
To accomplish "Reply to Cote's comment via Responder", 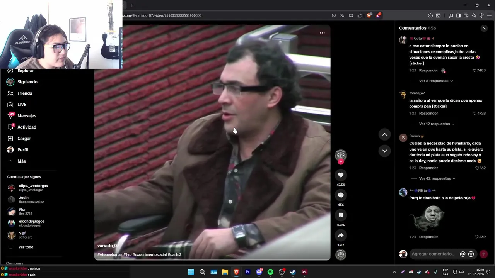I will pos(428,70).
